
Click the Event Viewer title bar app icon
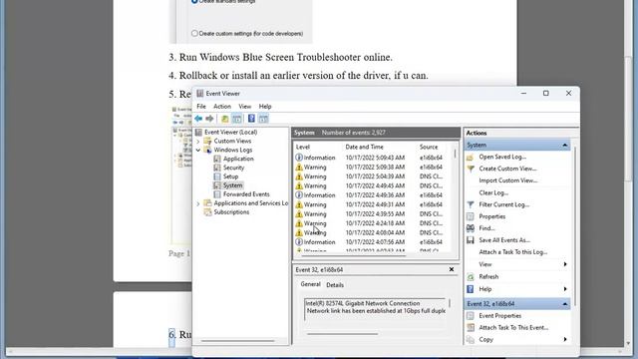coord(199,93)
